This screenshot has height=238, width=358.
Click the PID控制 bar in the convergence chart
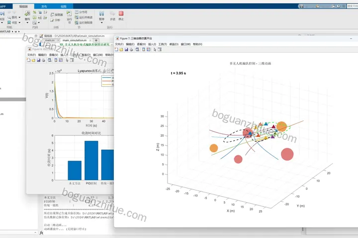tap(91, 160)
